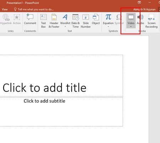Expand the Equation dropdown arrow
Screen dimensions: 160x143
tap(108, 27)
